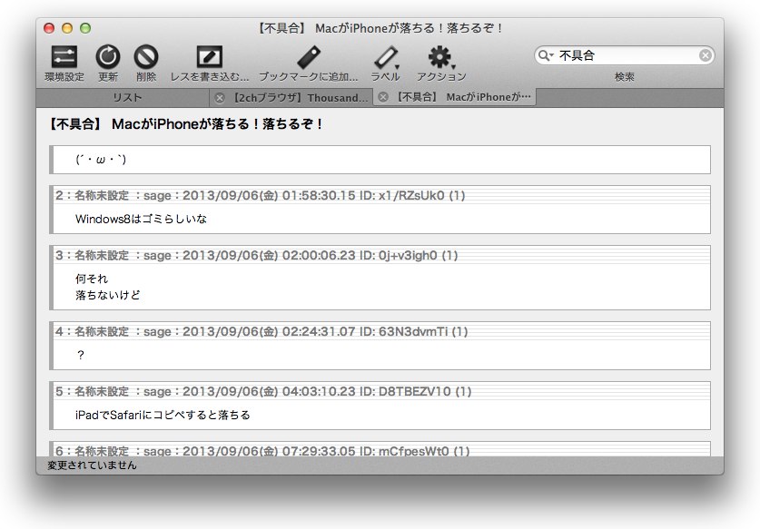The height and width of the screenshot is (529, 760).
Task: Click the thread title heading in content area
Action: pos(185,124)
